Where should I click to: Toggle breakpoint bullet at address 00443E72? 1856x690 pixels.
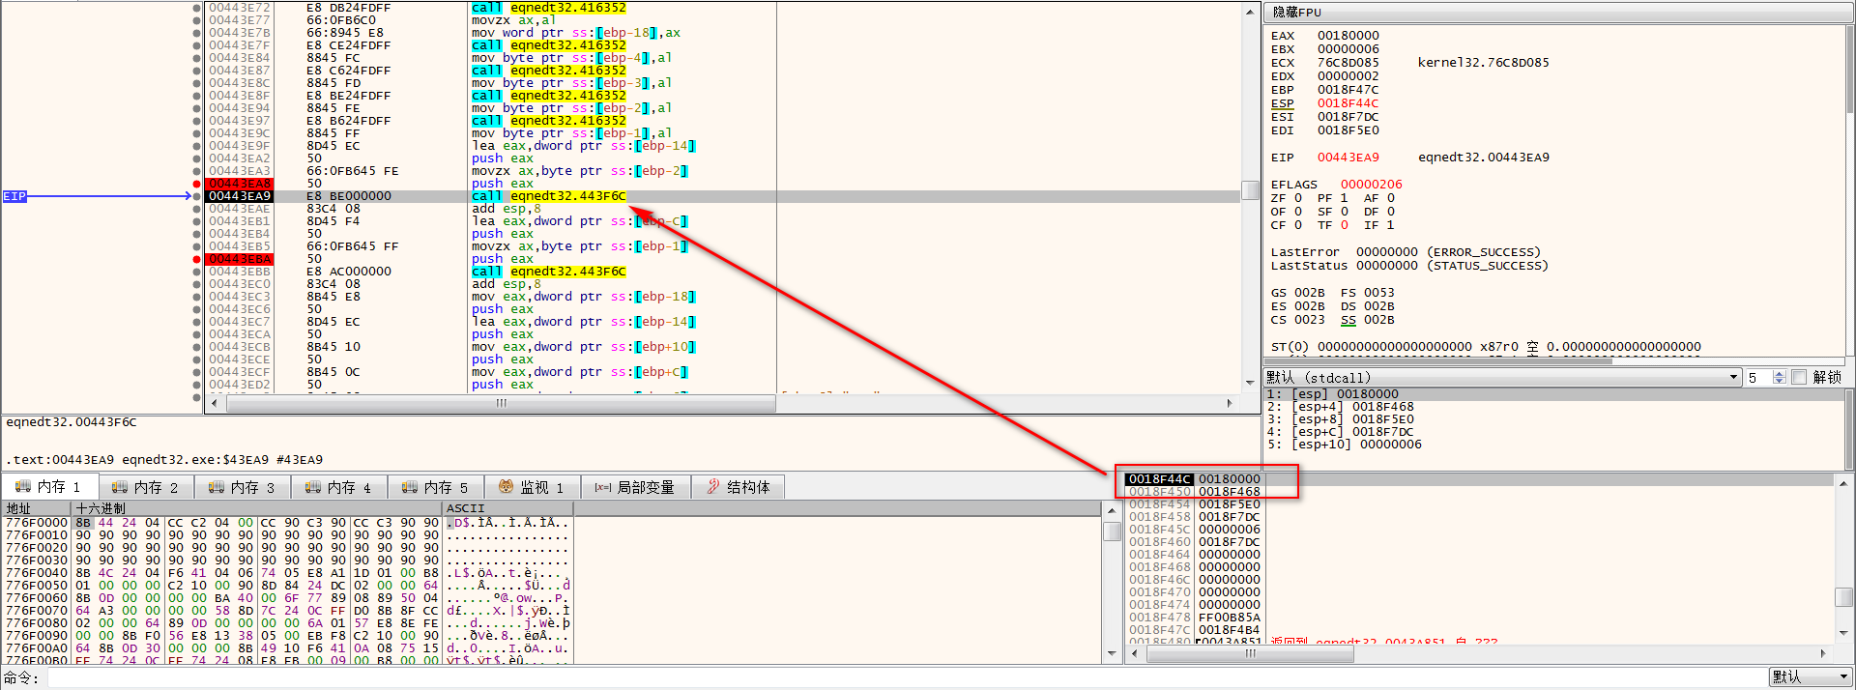pos(197,8)
